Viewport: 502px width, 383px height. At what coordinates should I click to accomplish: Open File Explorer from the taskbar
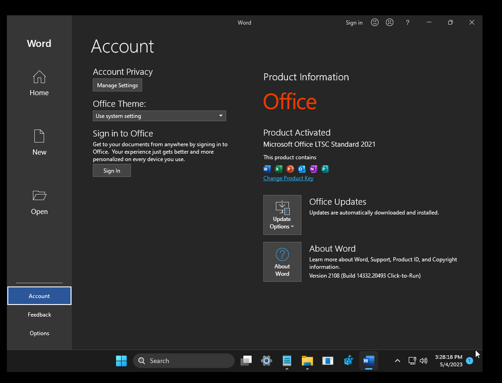[x=308, y=361]
